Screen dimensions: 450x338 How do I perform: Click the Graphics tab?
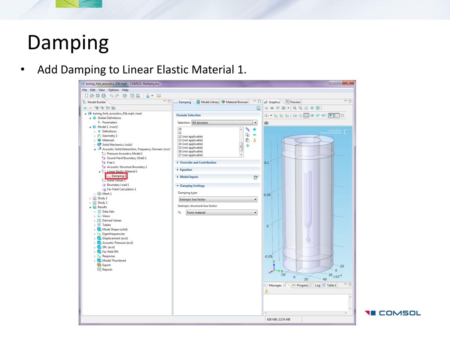click(272, 102)
